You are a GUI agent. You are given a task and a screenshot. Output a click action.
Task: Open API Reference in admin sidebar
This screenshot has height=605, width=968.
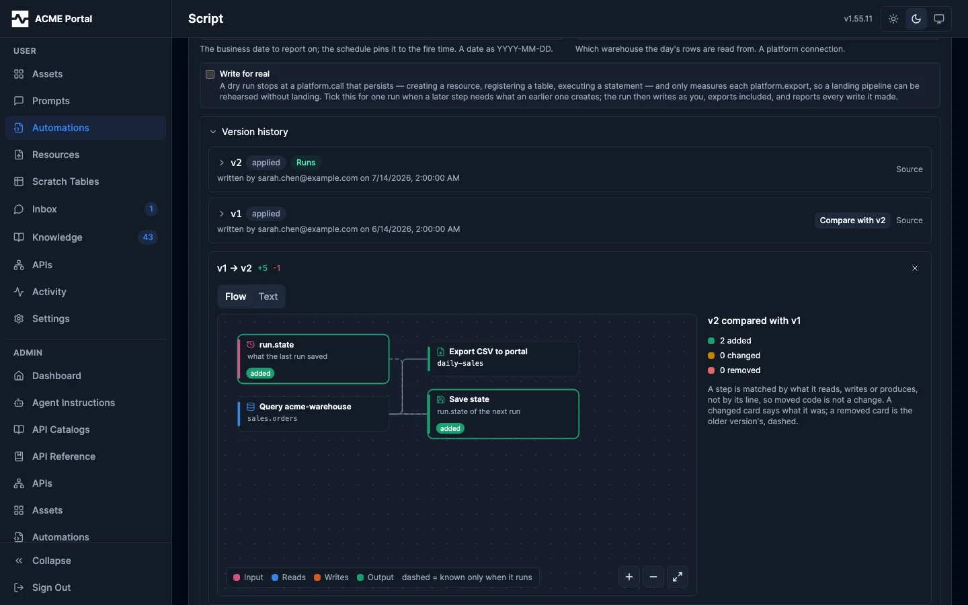click(x=86, y=456)
